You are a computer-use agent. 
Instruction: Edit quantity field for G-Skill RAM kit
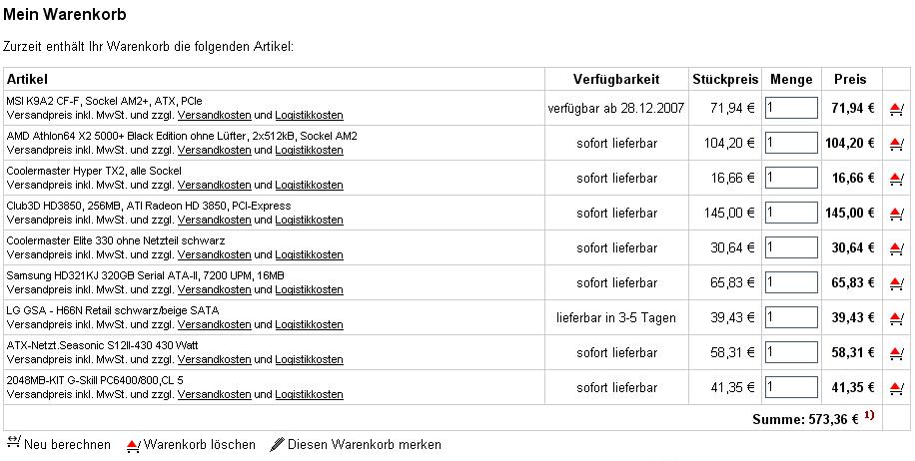pyautogui.click(x=791, y=387)
